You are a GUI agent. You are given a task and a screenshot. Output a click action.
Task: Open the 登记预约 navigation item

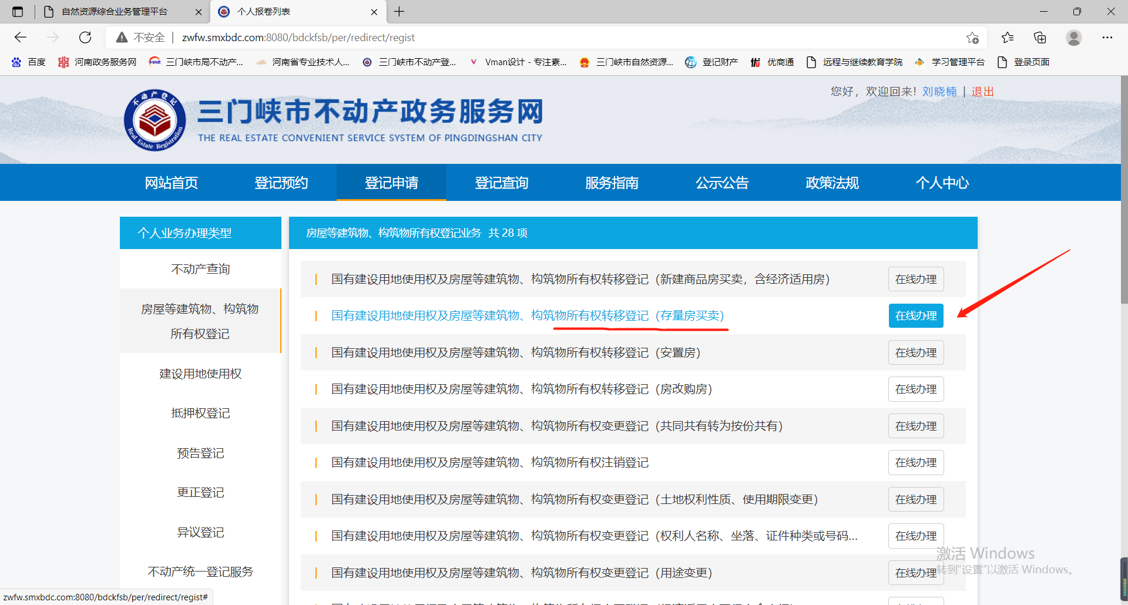point(281,183)
